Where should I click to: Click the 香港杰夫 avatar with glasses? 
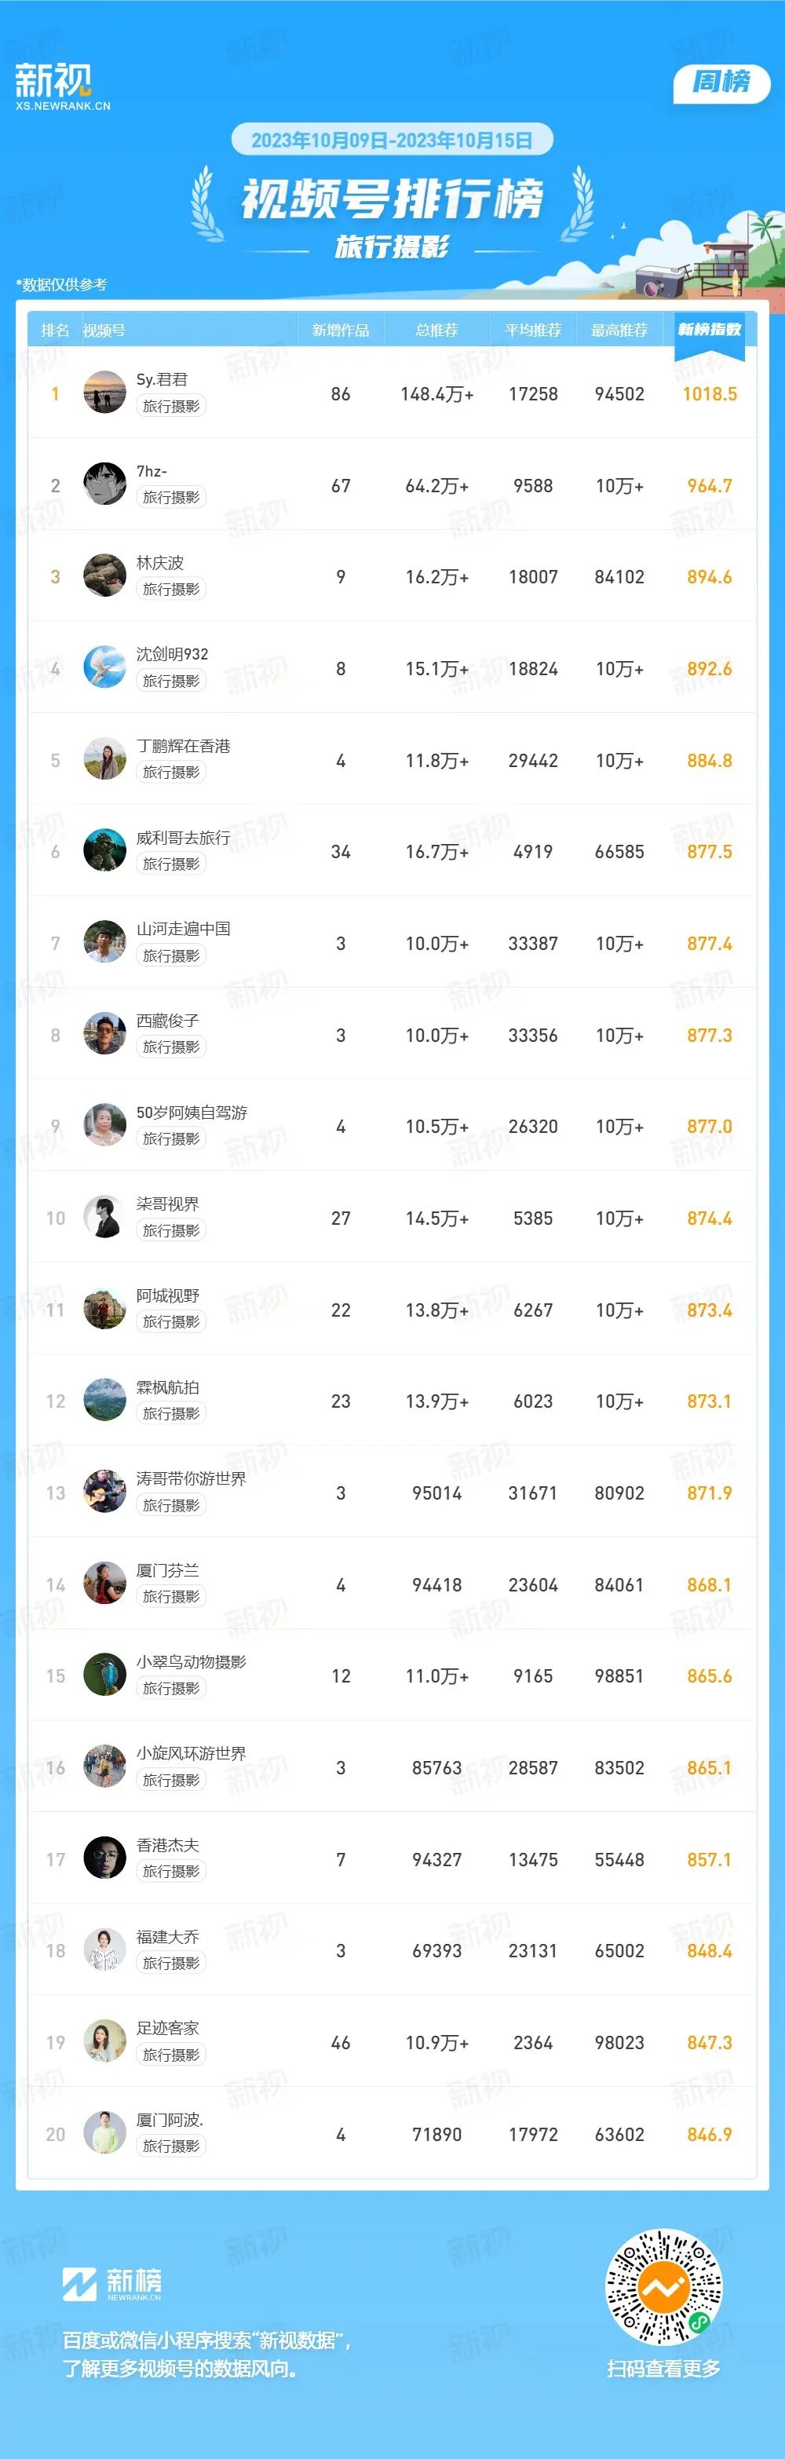[x=105, y=1858]
